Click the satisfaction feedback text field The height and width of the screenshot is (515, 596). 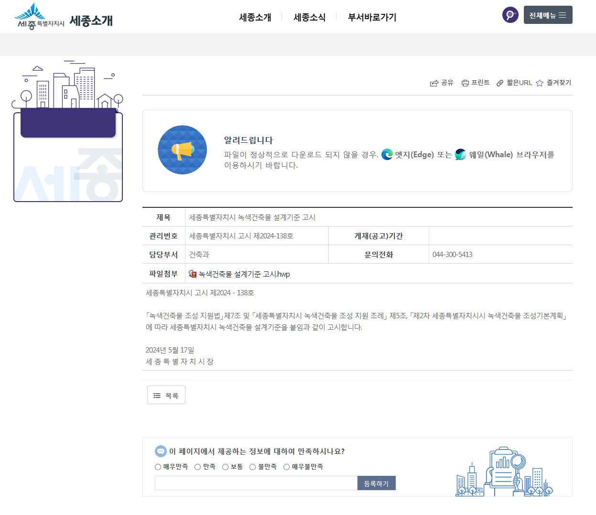click(x=256, y=483)
